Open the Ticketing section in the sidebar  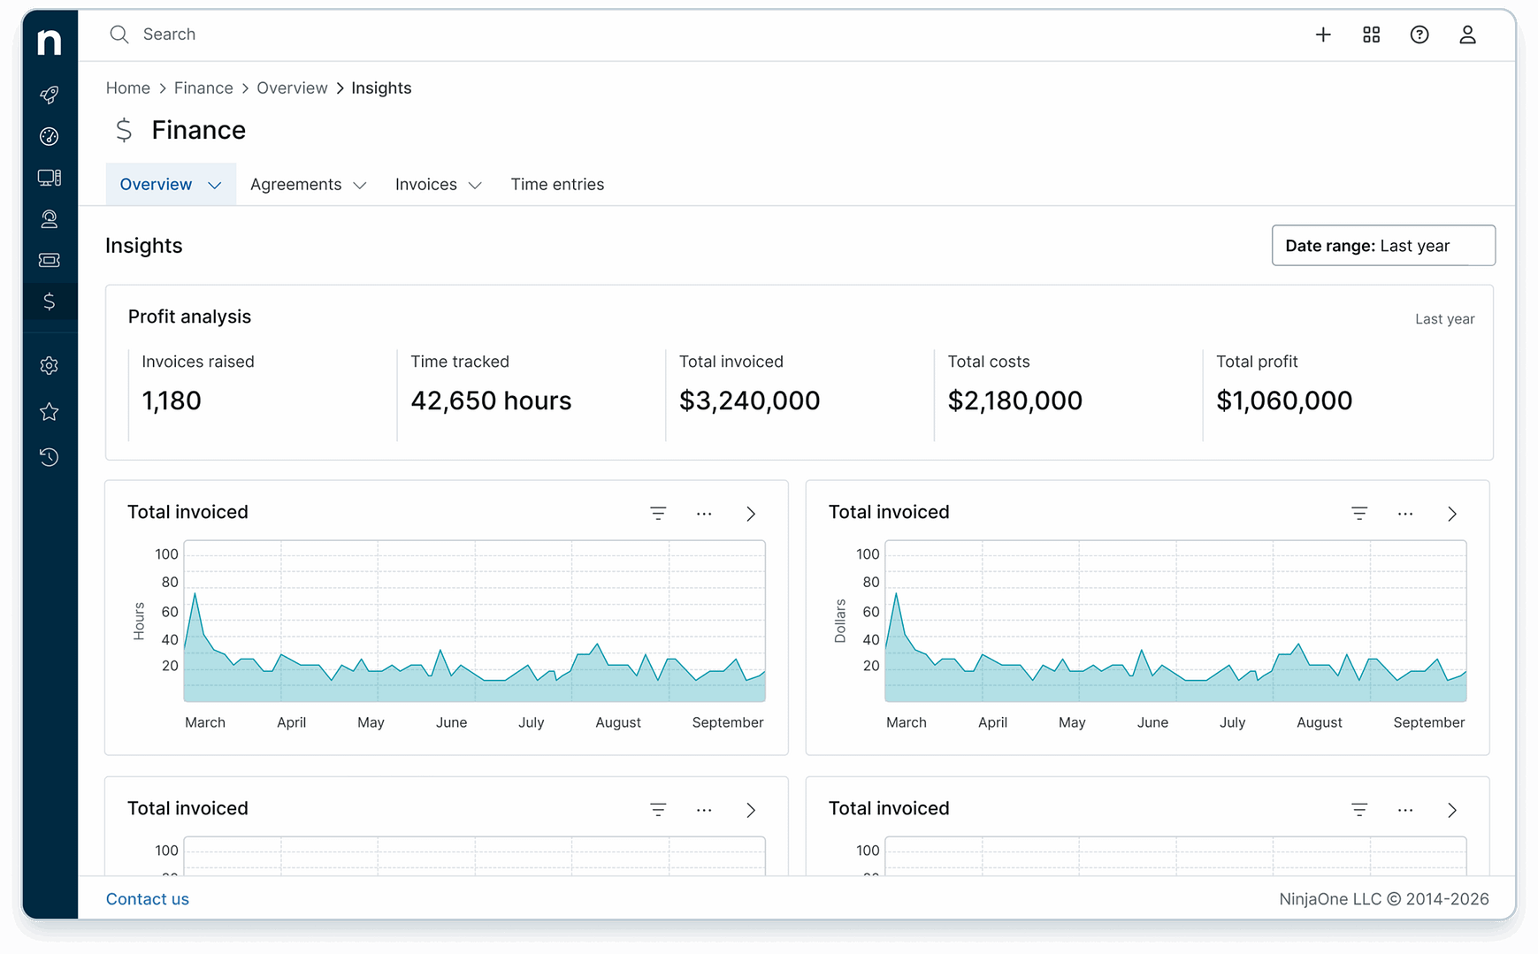point(50,260)
